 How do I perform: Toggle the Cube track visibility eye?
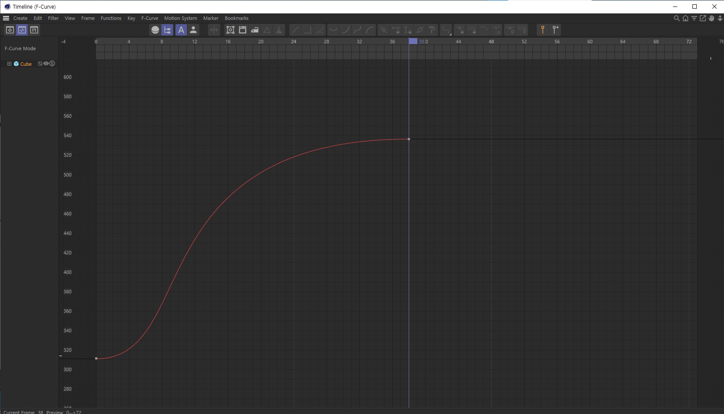pyautogui.click(x=46, y=64)
